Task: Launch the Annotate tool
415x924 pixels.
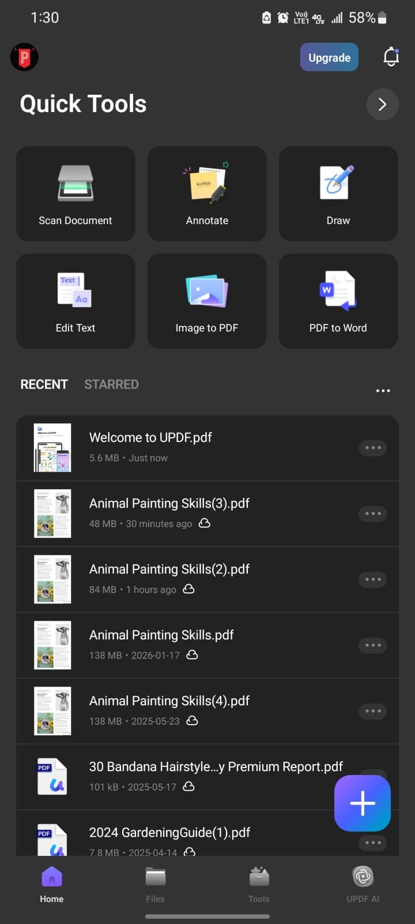Action: (207, 193)
